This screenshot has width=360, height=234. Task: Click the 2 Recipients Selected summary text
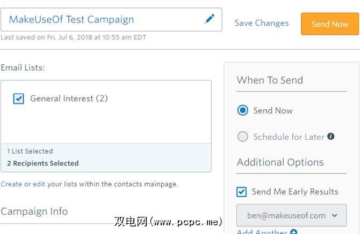click(43, 163)
